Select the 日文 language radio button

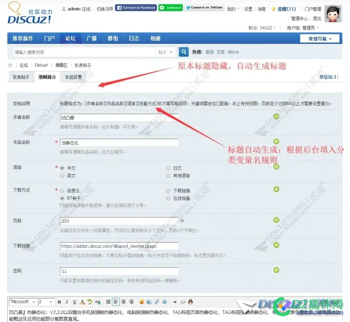(168, 167)
